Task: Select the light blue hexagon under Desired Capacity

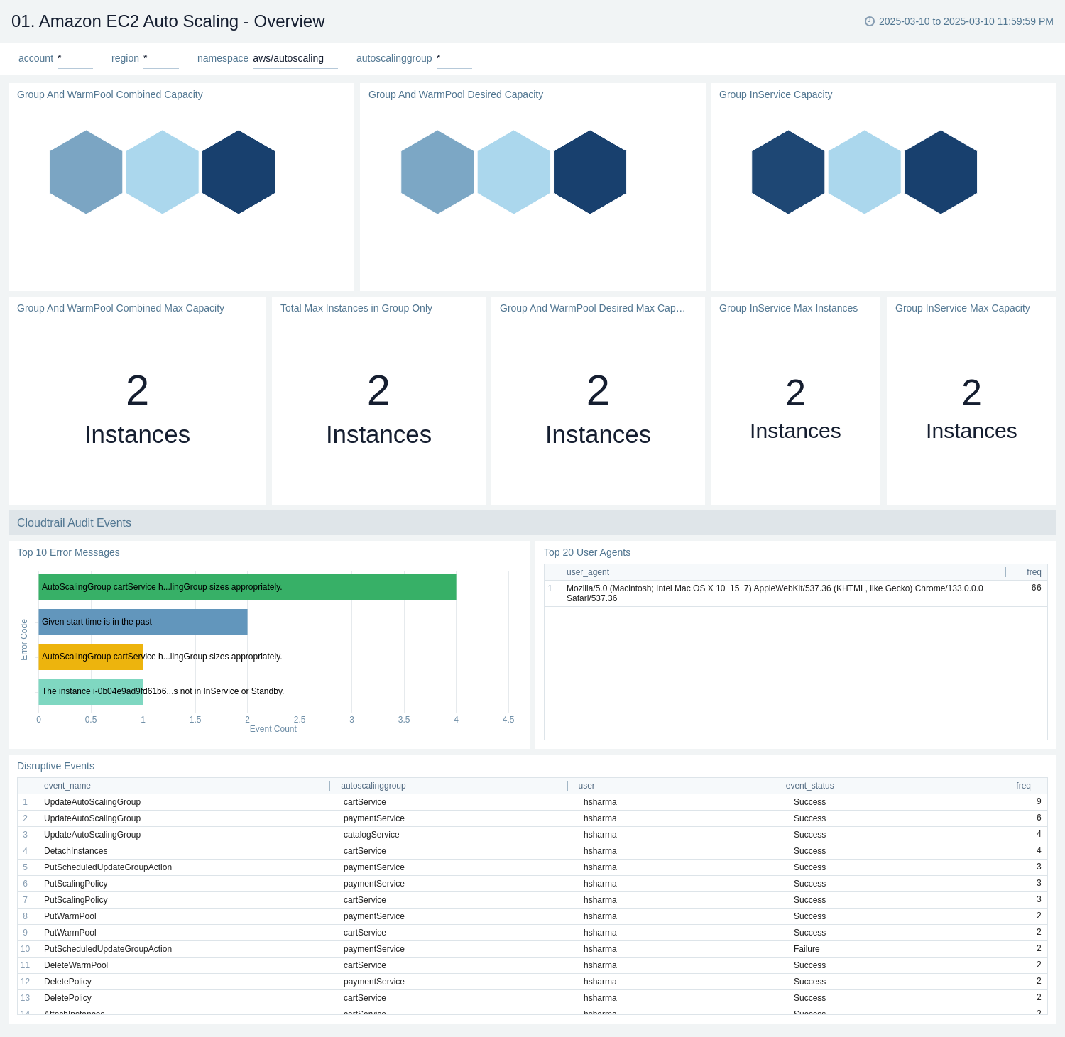Action: [x=513, y=172]
